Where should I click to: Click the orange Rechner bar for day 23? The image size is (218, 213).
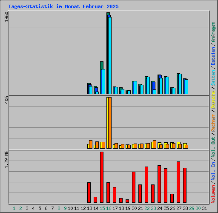[155, 144]
